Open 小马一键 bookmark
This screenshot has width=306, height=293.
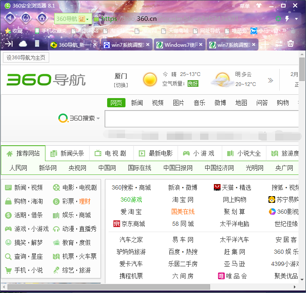coord(264,31)
